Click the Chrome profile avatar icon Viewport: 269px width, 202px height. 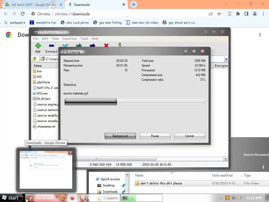click(x=255, y=14)
